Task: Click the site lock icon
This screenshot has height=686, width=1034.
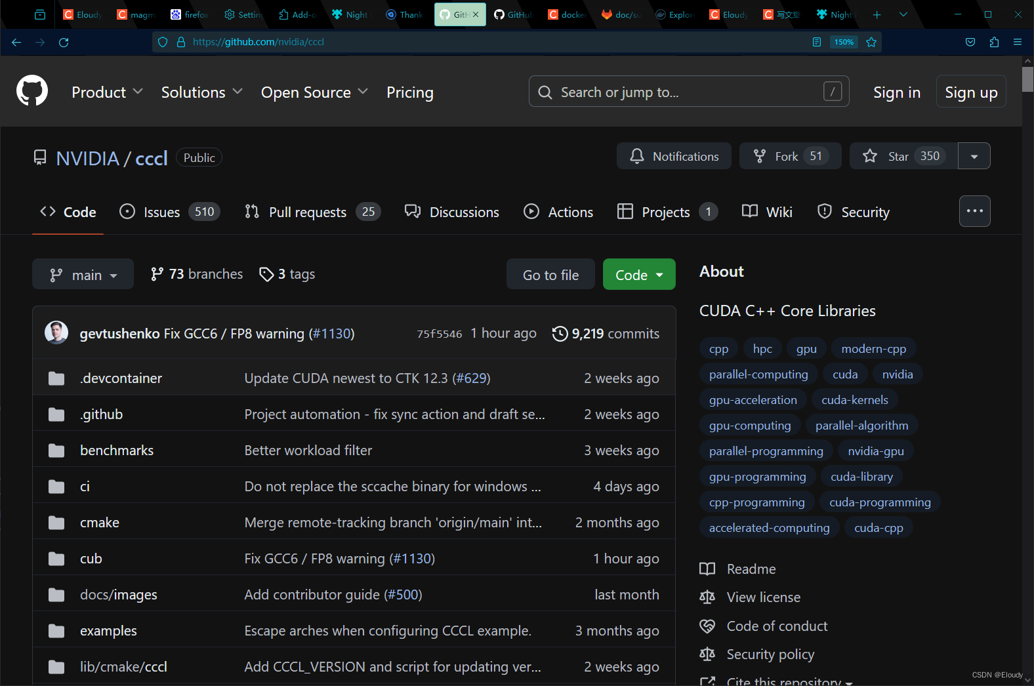Action: (181, 42)
